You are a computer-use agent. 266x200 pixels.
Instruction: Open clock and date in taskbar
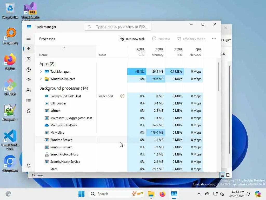[236, 194]
